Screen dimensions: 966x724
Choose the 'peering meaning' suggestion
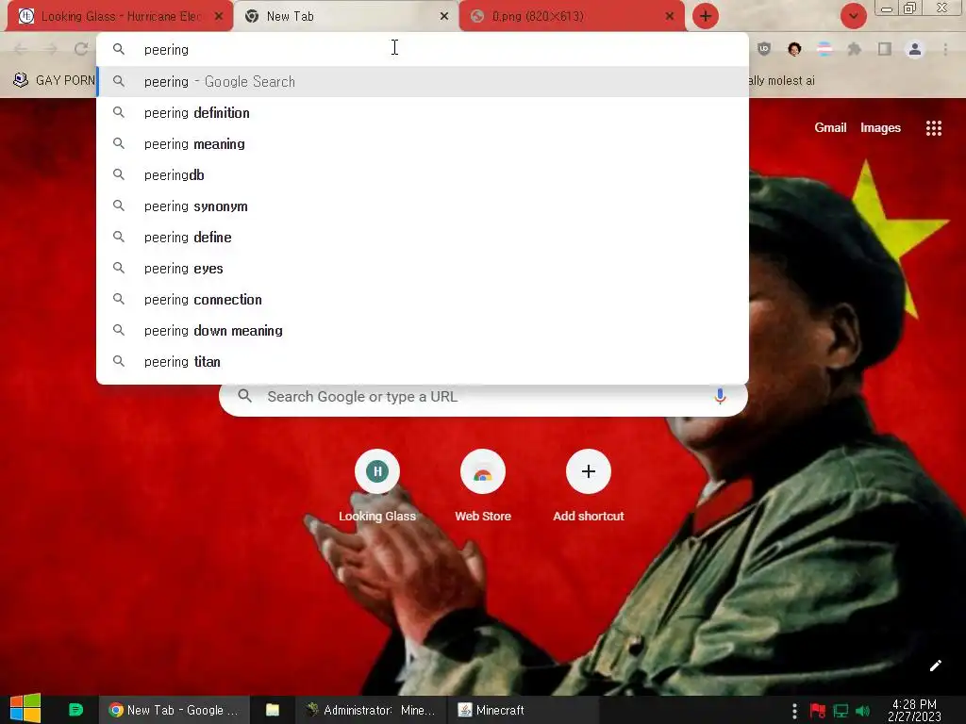pos(423,144)
